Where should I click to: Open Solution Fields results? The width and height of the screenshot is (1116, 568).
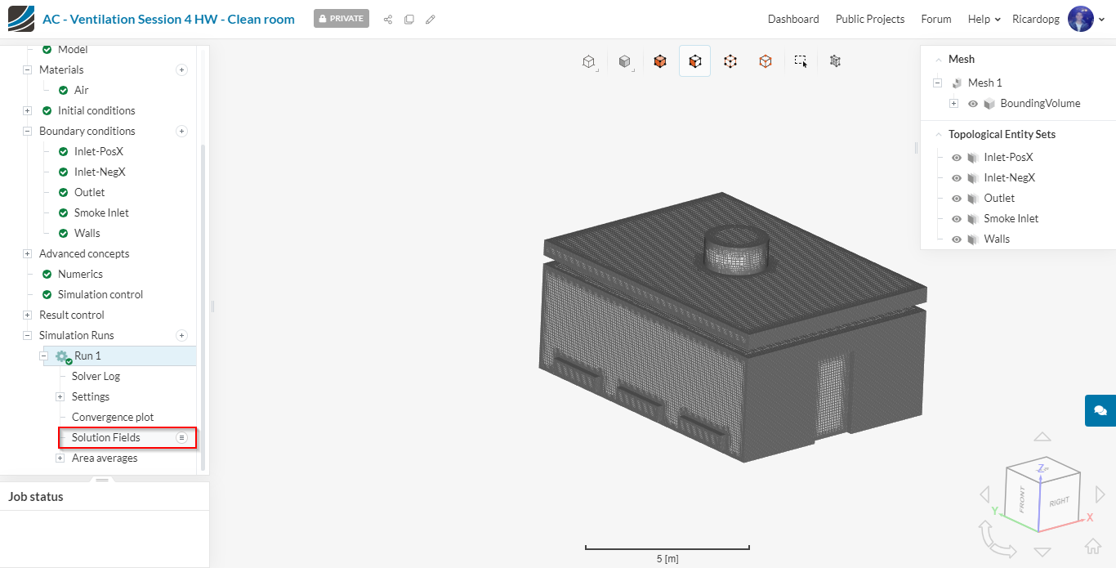pyautogui.click(x=106, y=438)
